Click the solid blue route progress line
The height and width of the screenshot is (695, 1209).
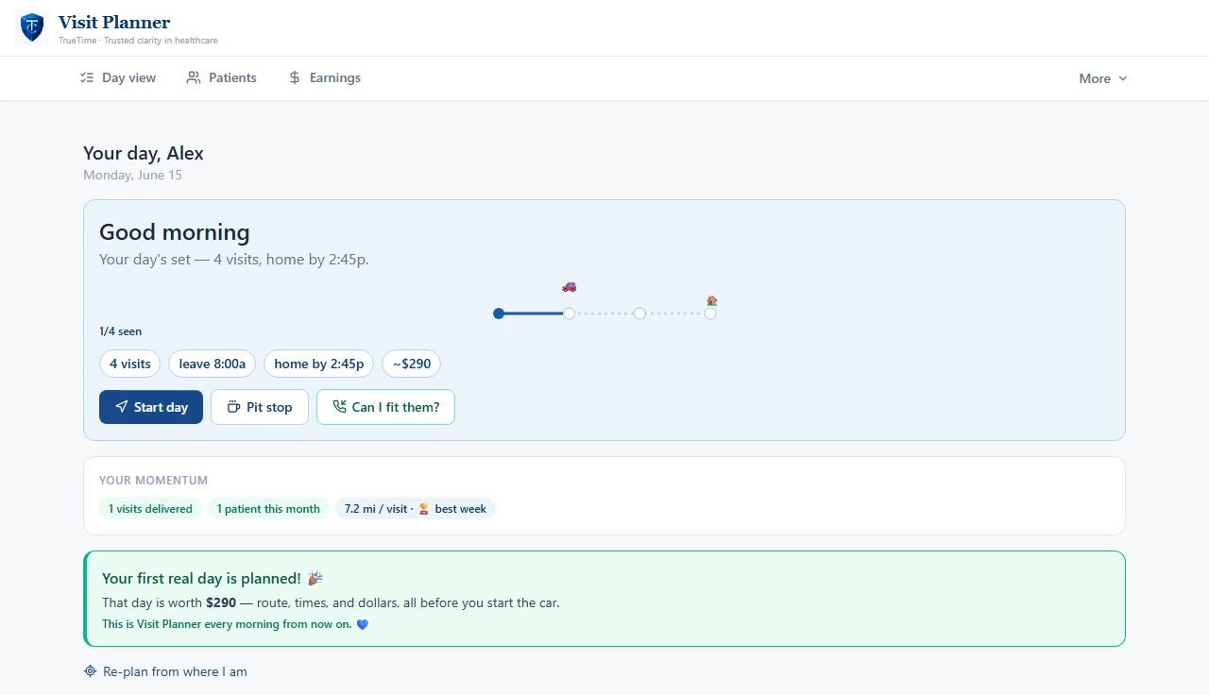pos(534,314)
